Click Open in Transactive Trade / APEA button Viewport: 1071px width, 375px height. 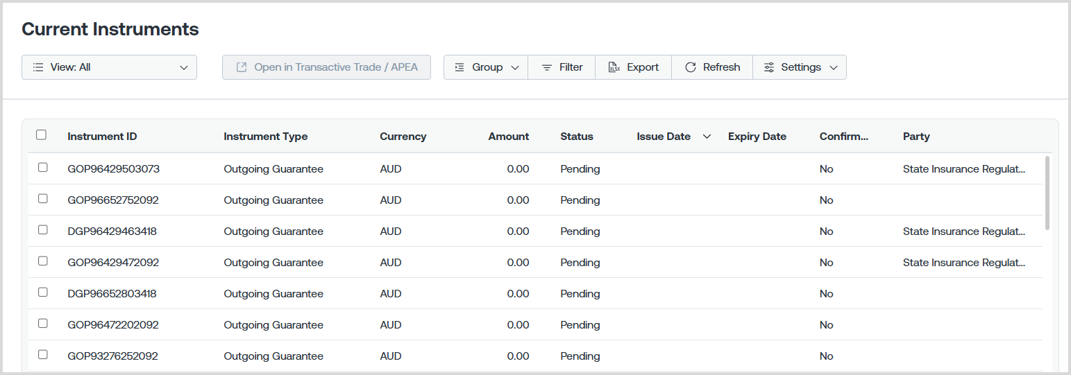click(326, 67)
